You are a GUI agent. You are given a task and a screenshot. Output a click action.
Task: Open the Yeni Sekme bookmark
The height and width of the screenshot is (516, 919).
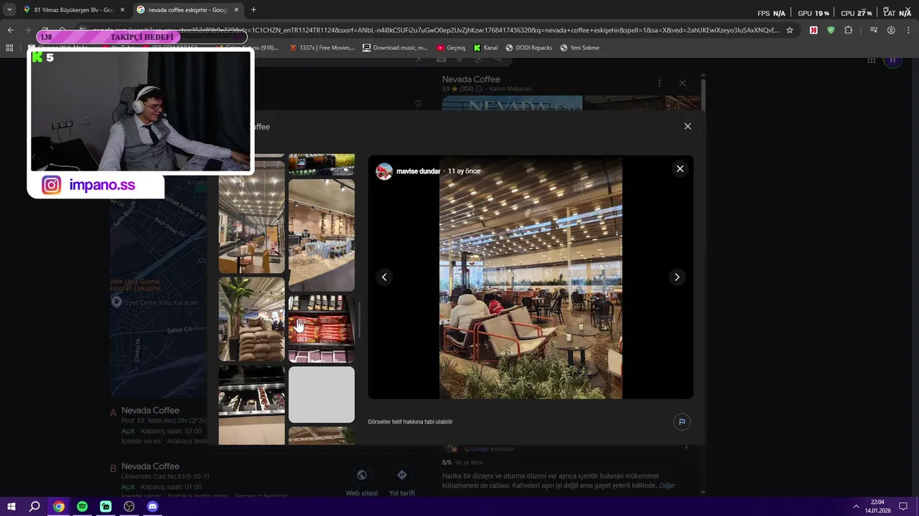point(579,48)
